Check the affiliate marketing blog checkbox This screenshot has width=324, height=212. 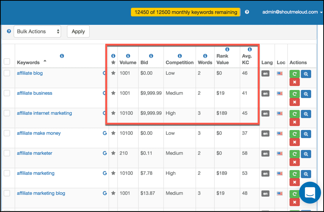[7, 193]
